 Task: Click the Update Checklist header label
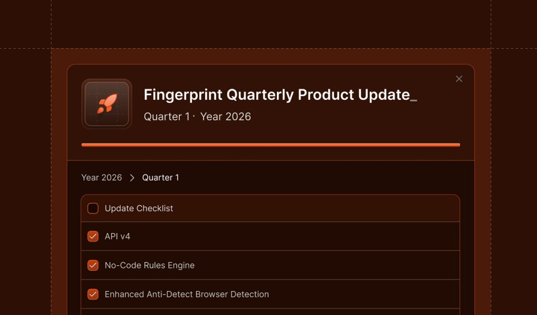[x=138, y=208]
